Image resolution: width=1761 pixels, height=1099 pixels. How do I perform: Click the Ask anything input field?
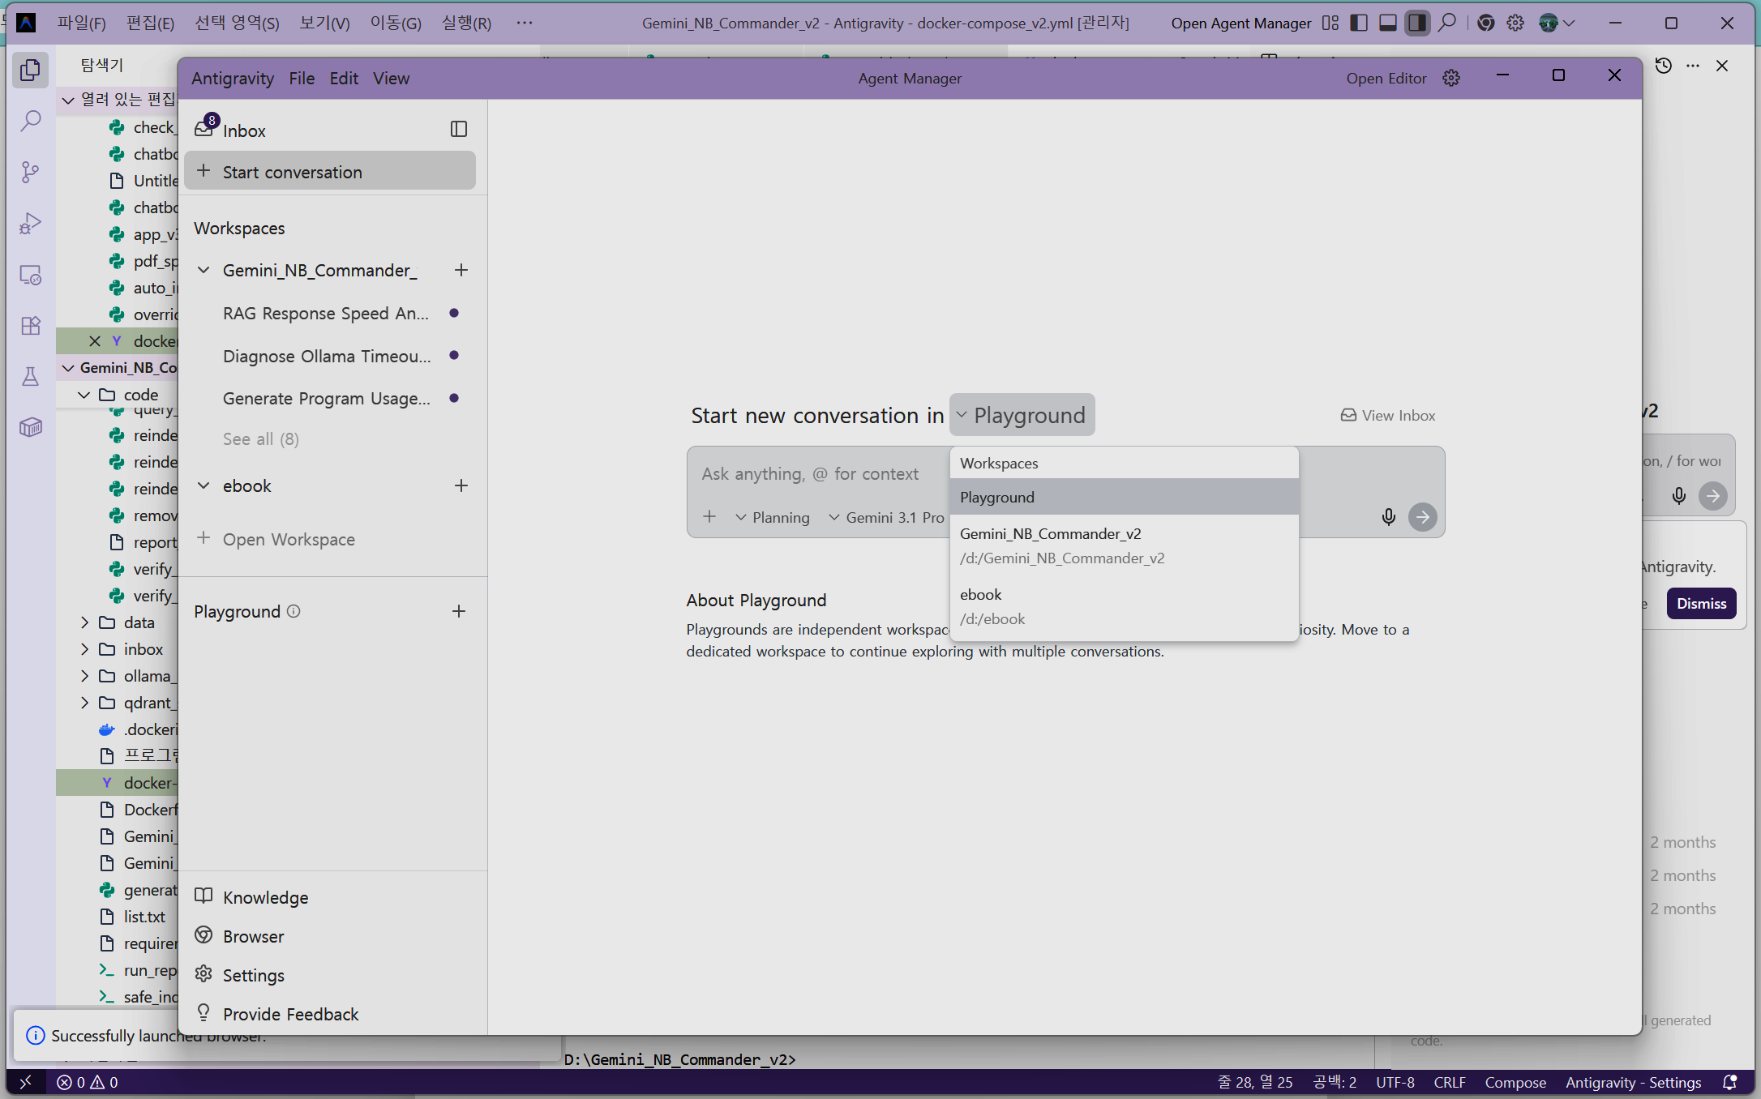coord(811,474)
